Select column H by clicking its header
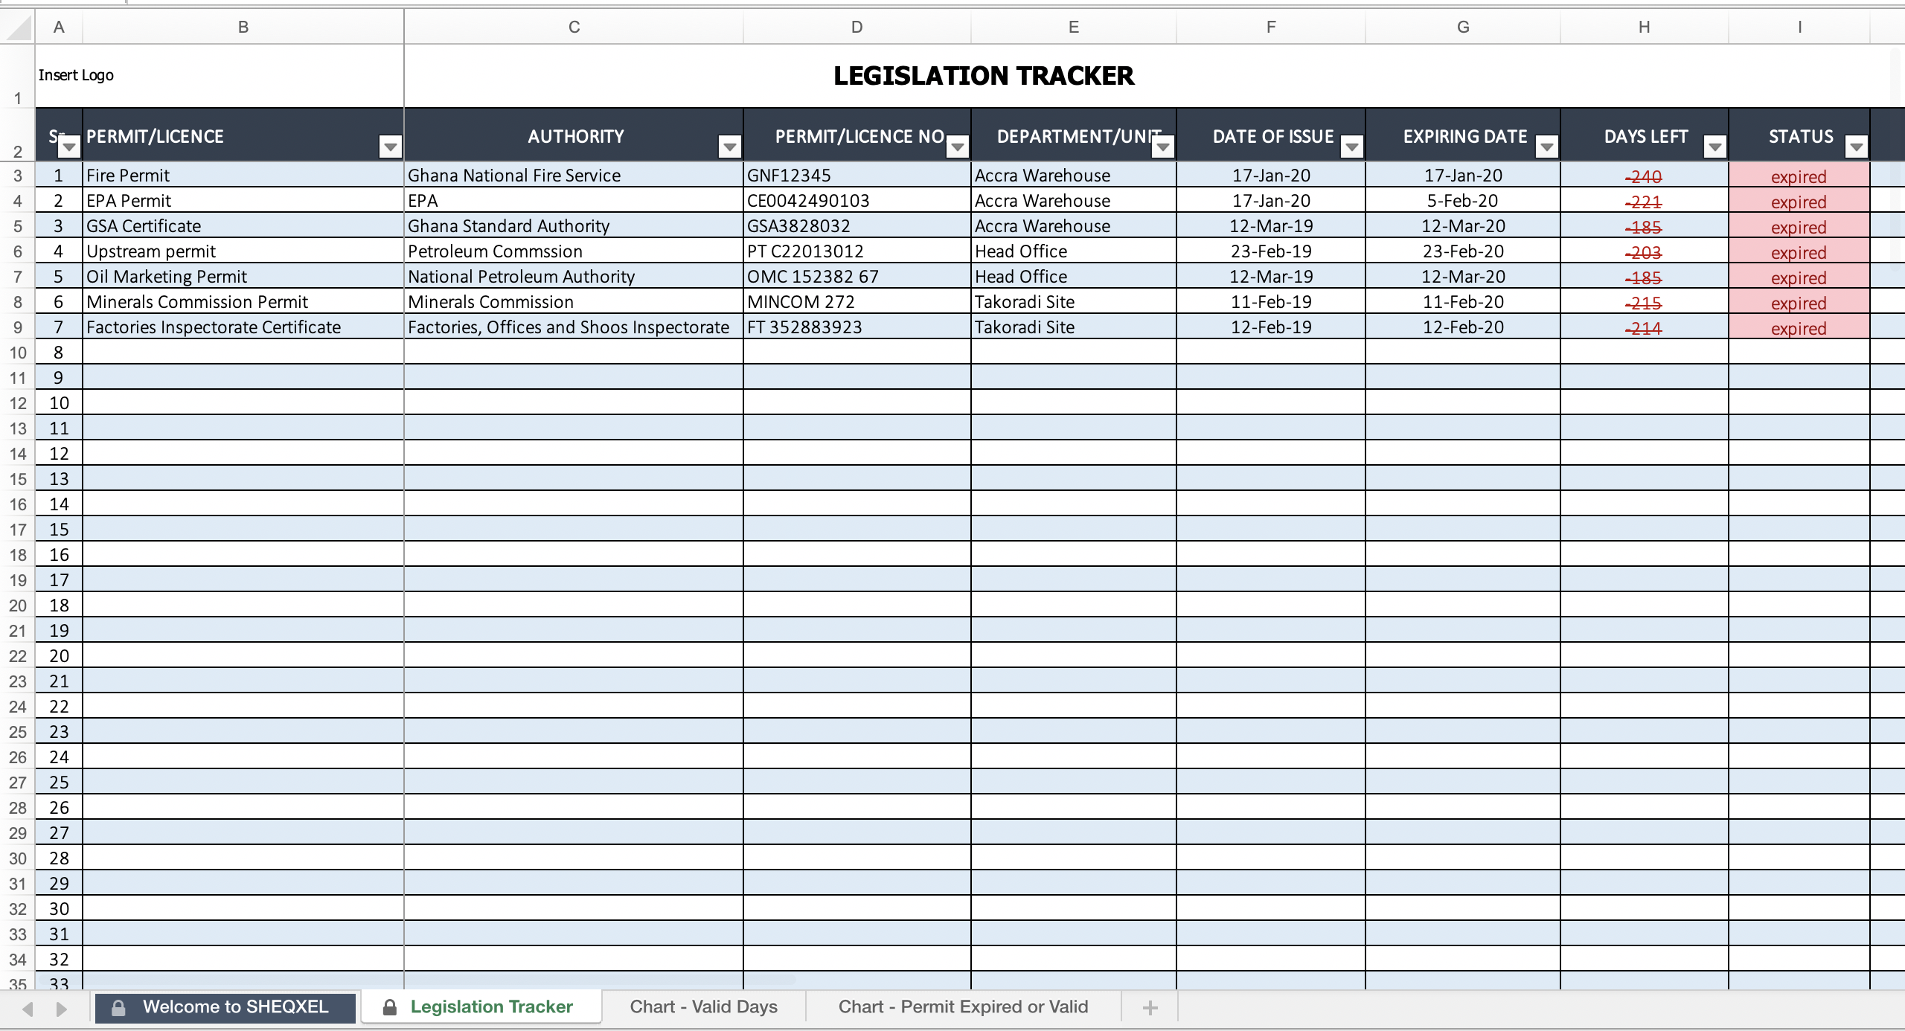The height and width of the screenshot is (1031, 1905). click(x=1642, y=27)
